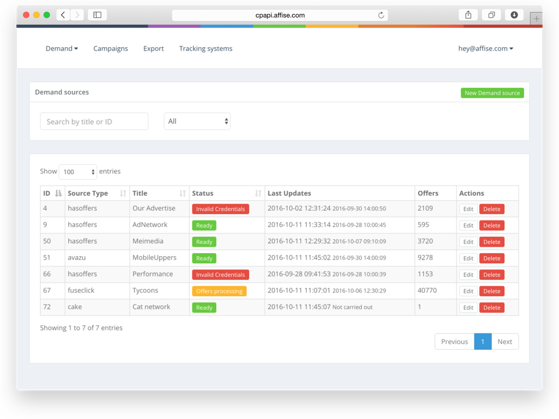Open the hey@affise.com account dropdown
Image resolution: width=559 pixels, height=419 pixels.
(486, 49)
